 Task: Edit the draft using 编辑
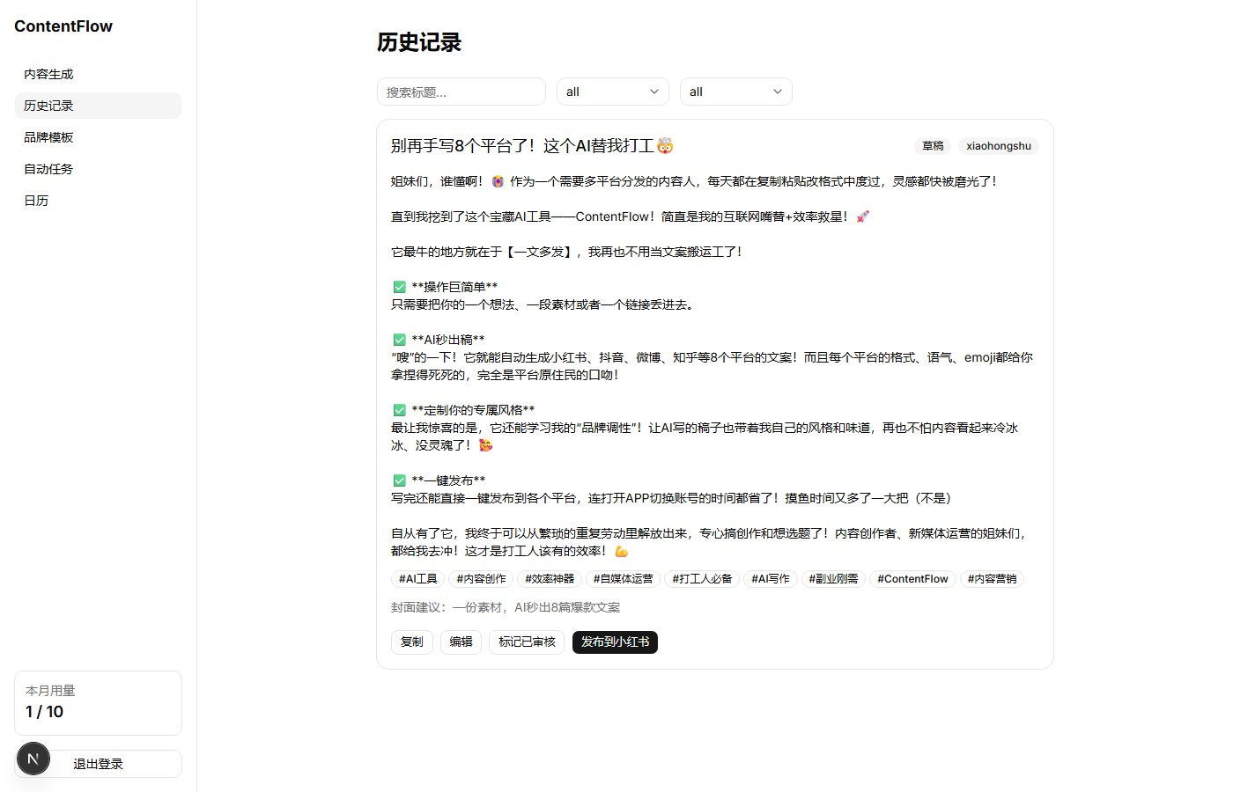[461, 642]
